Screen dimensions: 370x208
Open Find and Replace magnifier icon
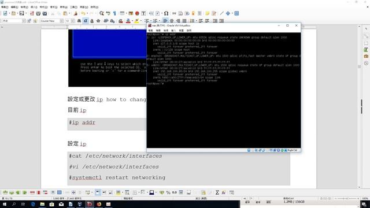coord(102,13)
